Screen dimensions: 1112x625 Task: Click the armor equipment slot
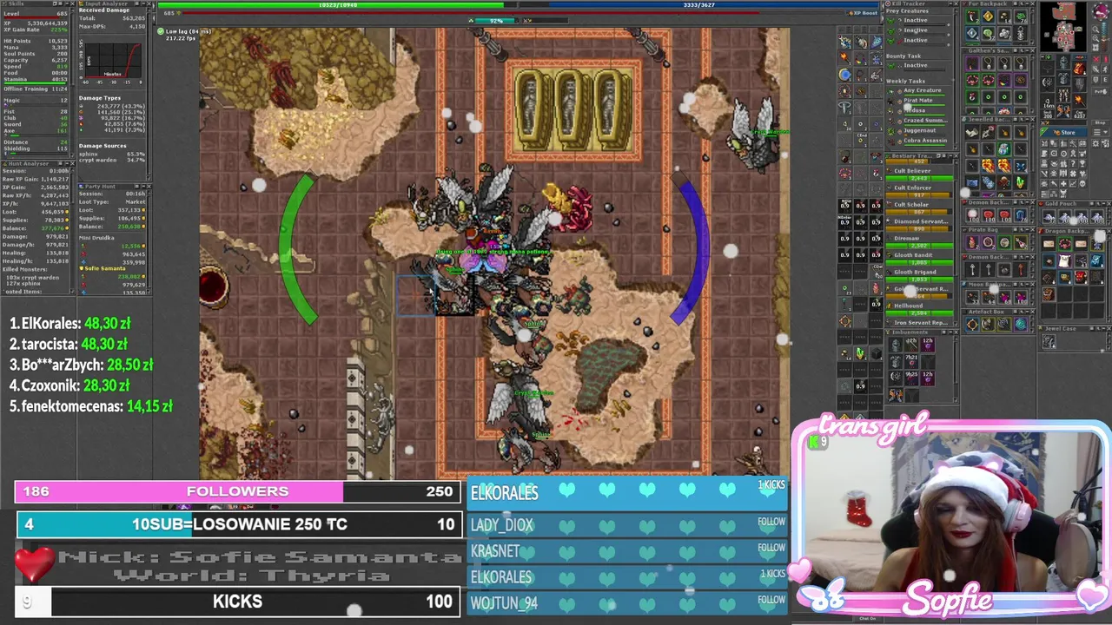point(1064,78)
